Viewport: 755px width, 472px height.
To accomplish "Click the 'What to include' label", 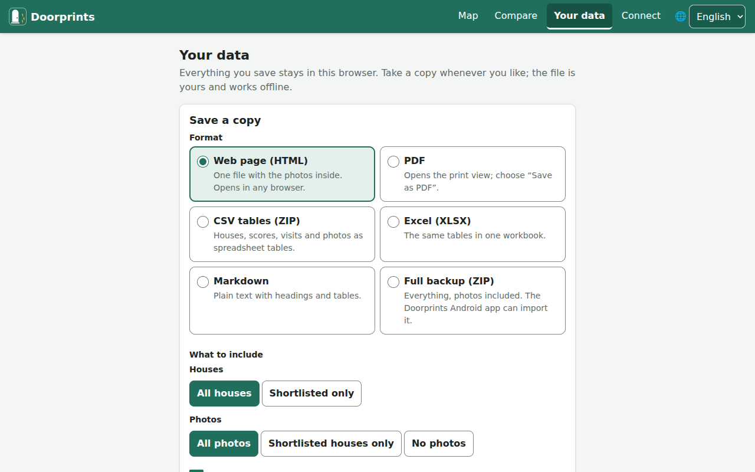I will point(226,355).
